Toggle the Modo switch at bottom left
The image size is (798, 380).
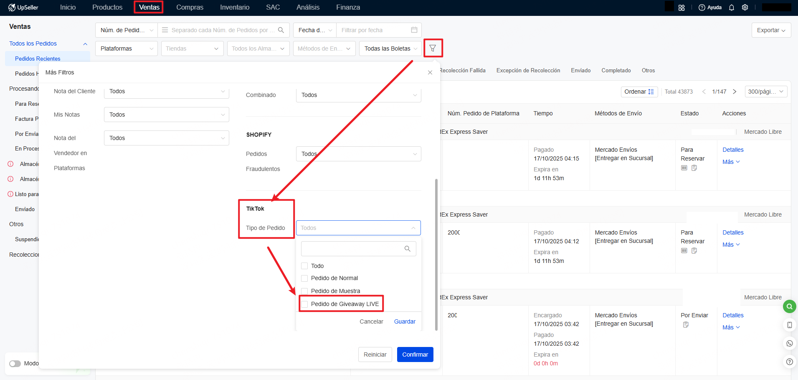(x=15, y=363)
